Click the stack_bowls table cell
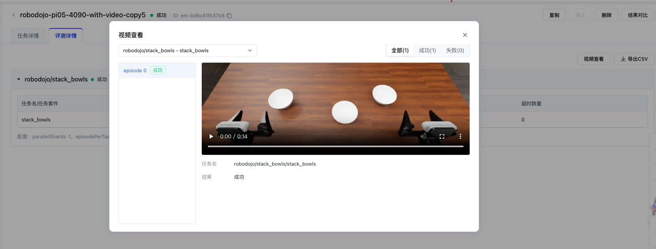The image size is (656, 249). [36, 120]
